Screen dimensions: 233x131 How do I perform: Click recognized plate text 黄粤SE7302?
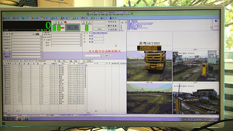point(149,43)
